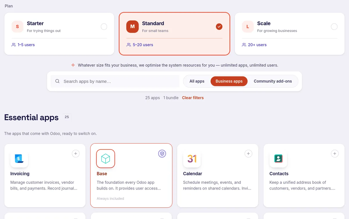The width and height of the screenshot is (349, 219).
Task: Click the Base app cube icon
Action: 106,159
